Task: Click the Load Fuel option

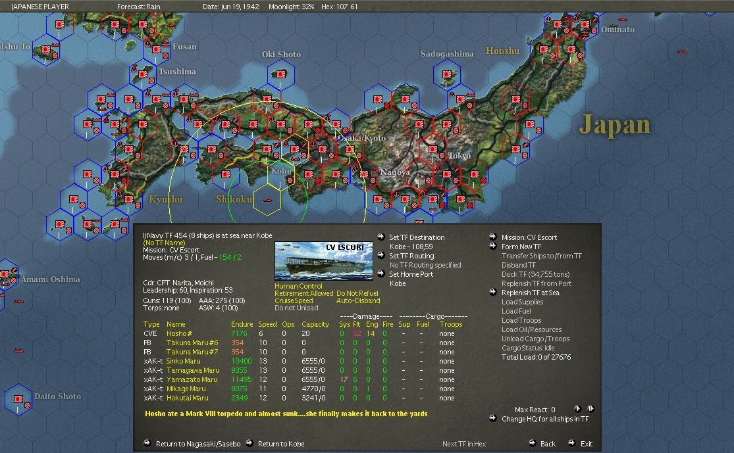Action: 516,312
